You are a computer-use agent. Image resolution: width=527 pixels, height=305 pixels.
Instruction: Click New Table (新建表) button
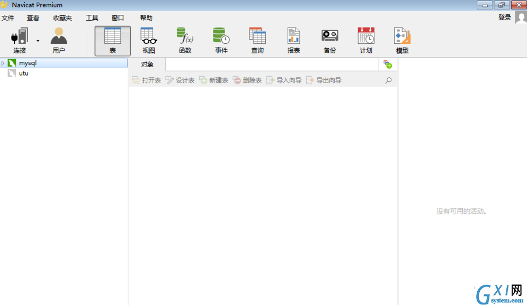click(214, 80)
